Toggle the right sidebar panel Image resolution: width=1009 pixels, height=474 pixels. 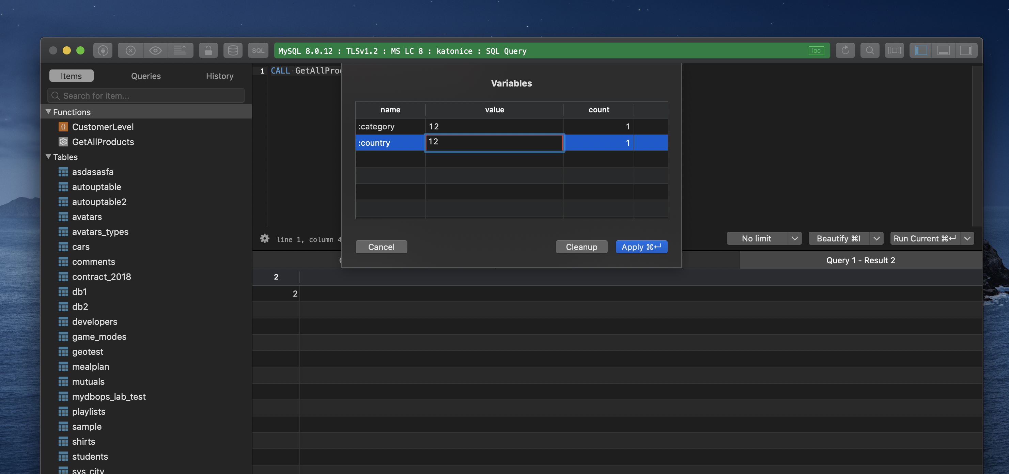click(x=966, y=50)
